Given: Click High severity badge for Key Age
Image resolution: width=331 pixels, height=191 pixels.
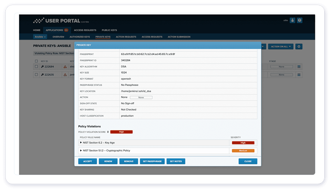Looking at the screenshot, I should (x=243, y=143).
